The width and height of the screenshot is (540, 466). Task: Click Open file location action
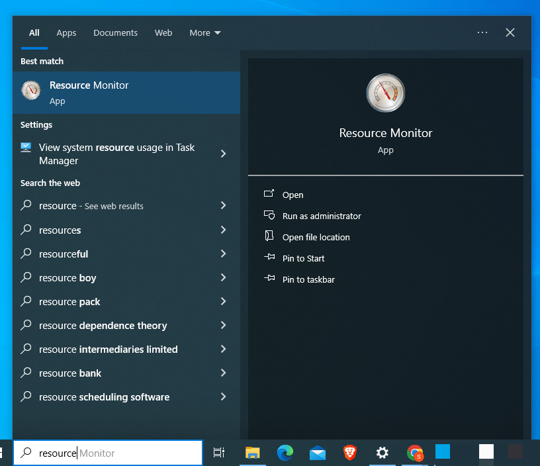click(x=316, y=237)
